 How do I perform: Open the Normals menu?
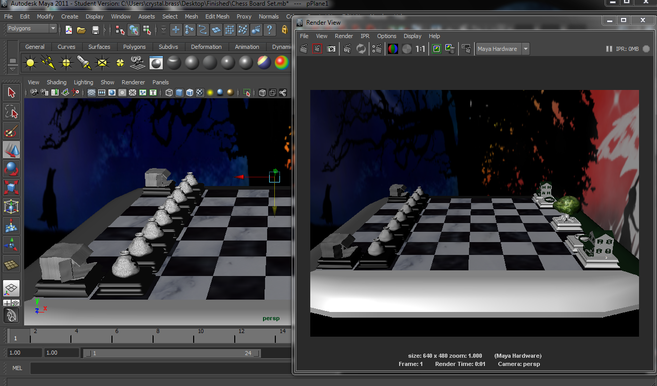pos(269,16)
